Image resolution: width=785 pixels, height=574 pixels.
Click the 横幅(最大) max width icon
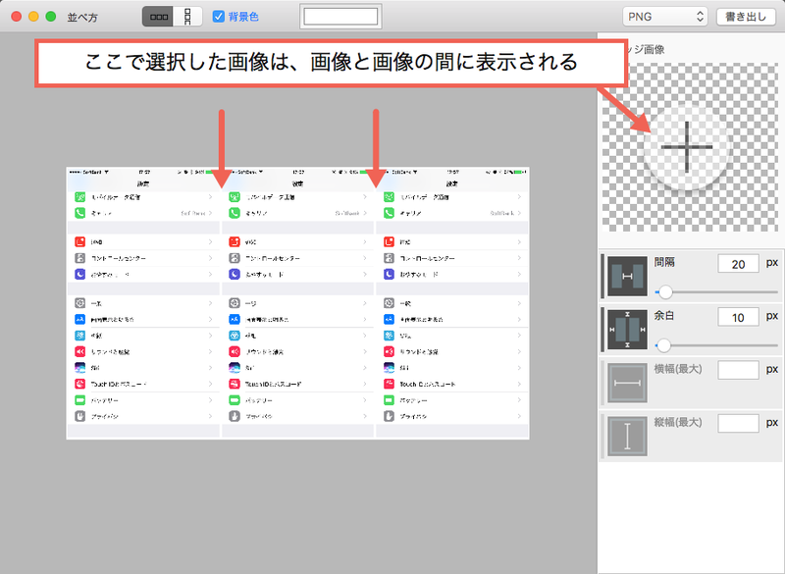(624, 382)
